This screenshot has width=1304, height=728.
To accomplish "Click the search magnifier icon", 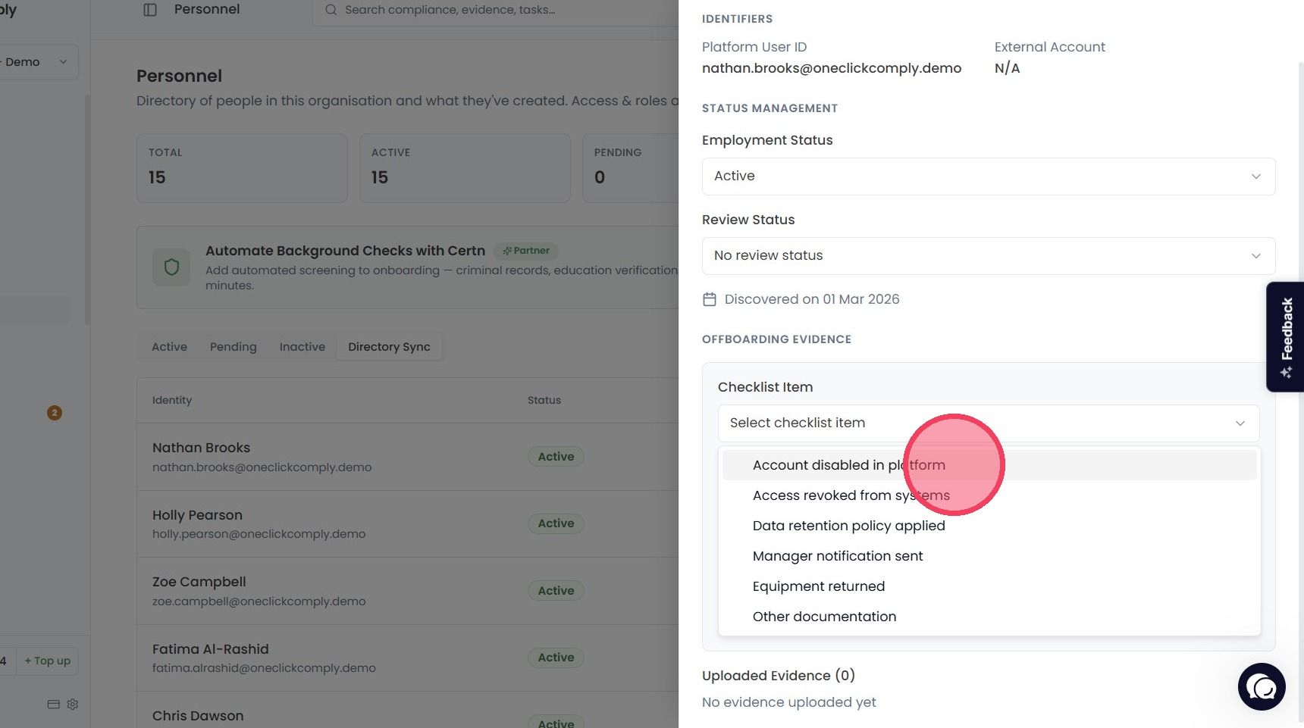I will [331, 10].
